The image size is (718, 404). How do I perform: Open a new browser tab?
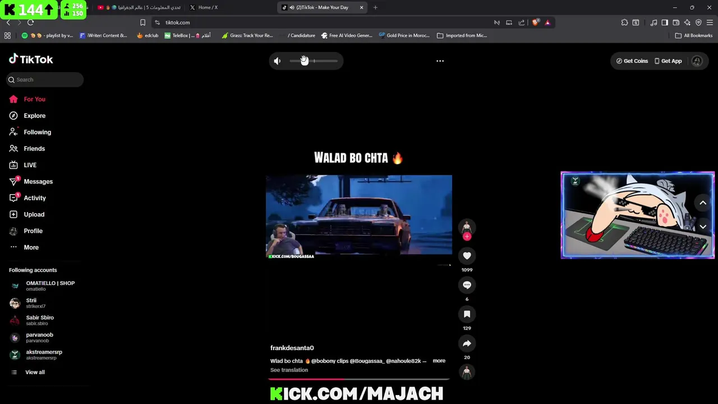(375, 7)
